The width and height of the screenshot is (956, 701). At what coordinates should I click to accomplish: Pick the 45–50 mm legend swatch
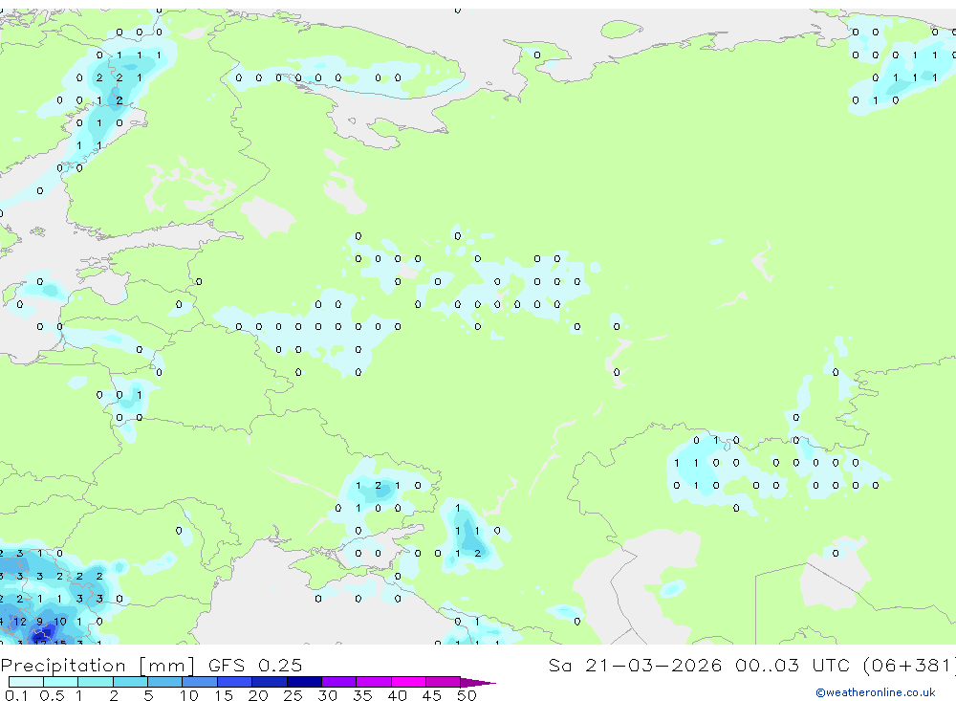(444, 682)
